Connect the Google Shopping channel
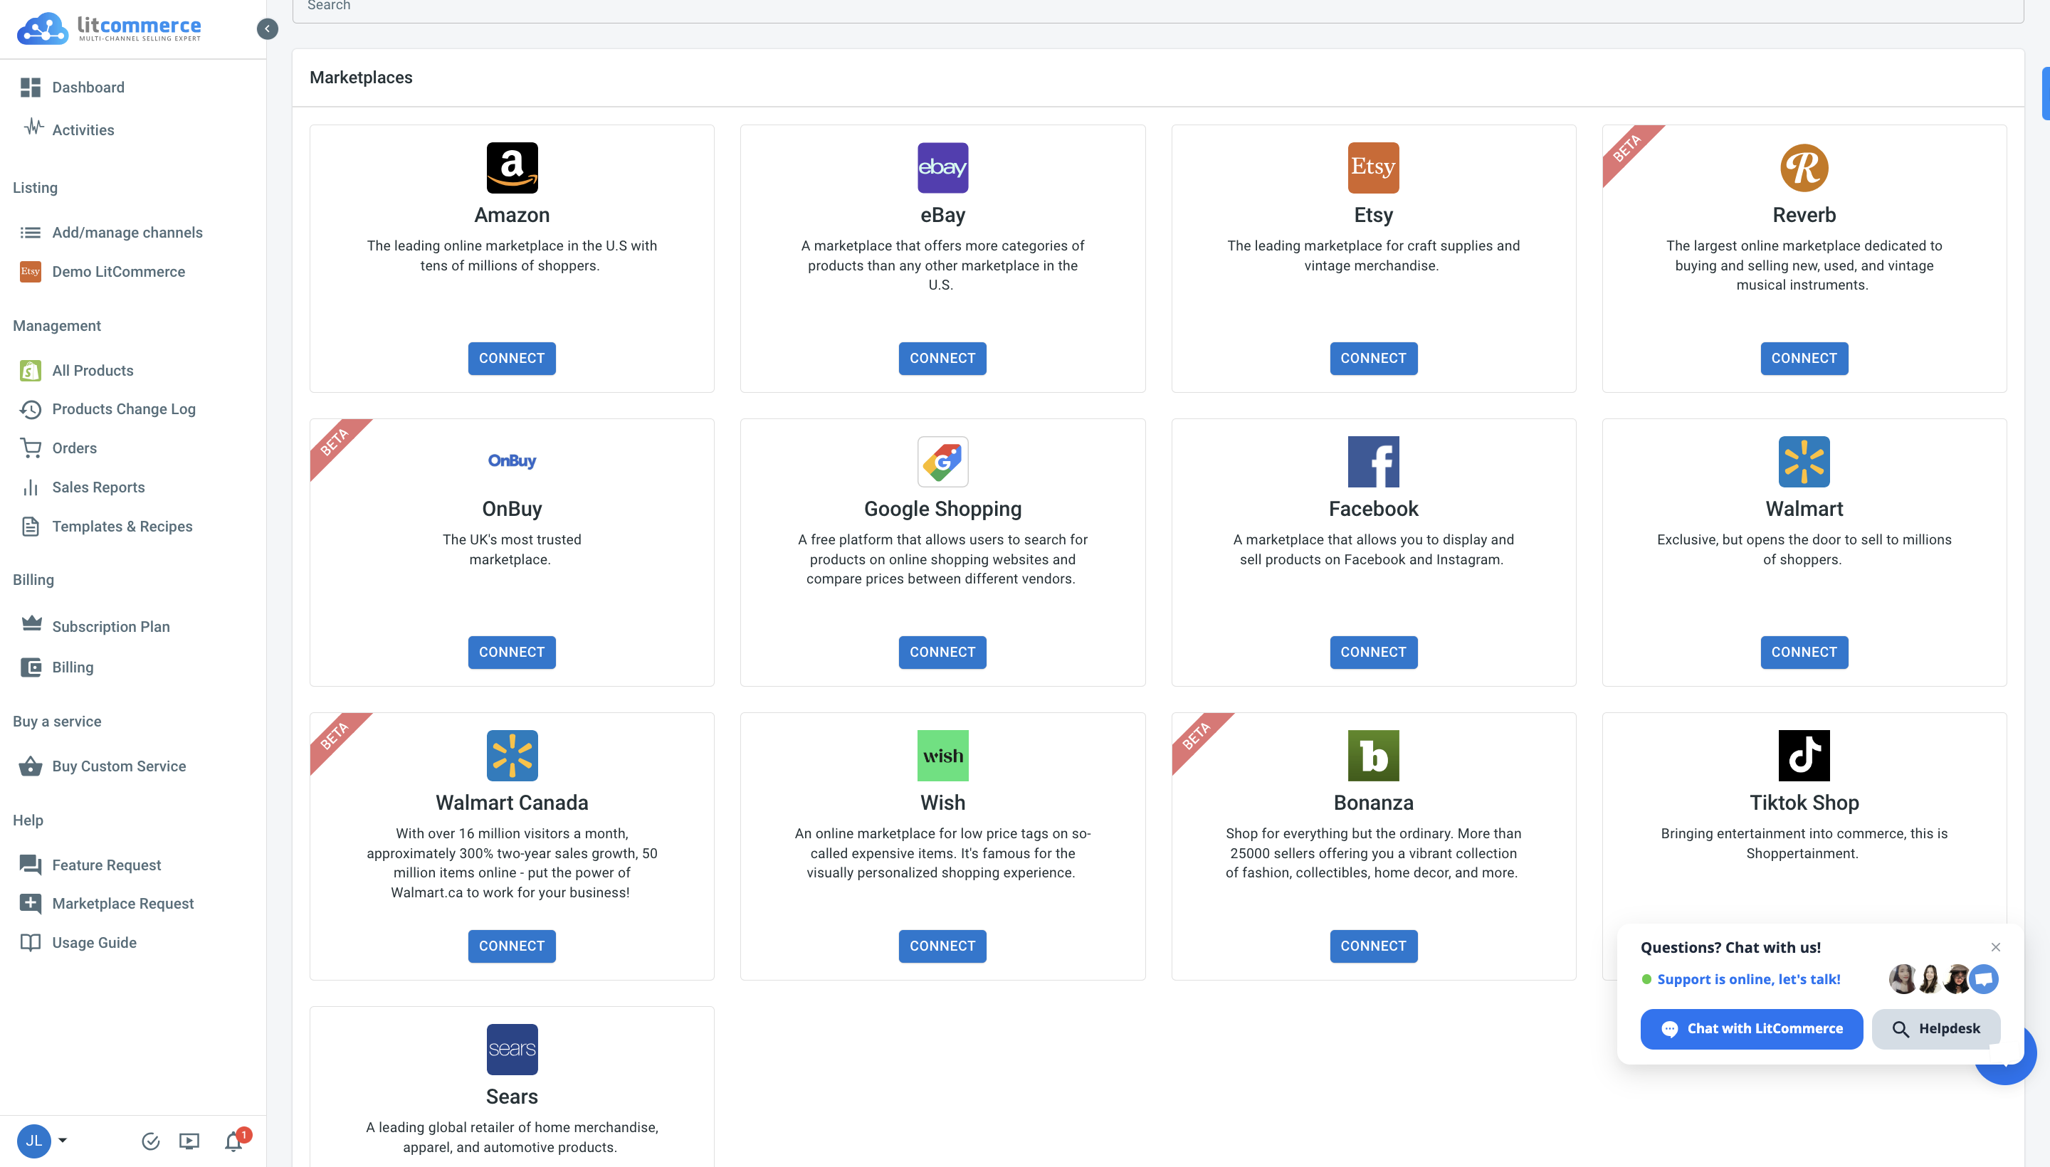 [x=942, y=653]
